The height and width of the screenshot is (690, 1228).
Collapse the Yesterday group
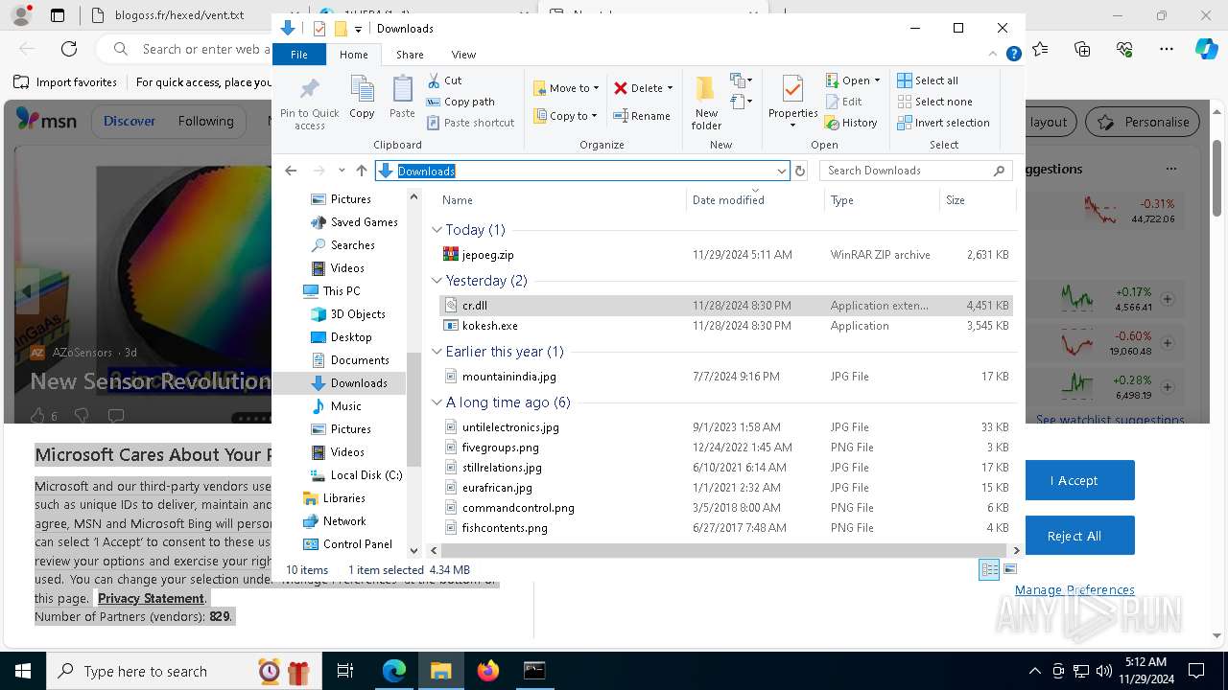point(437,281)
